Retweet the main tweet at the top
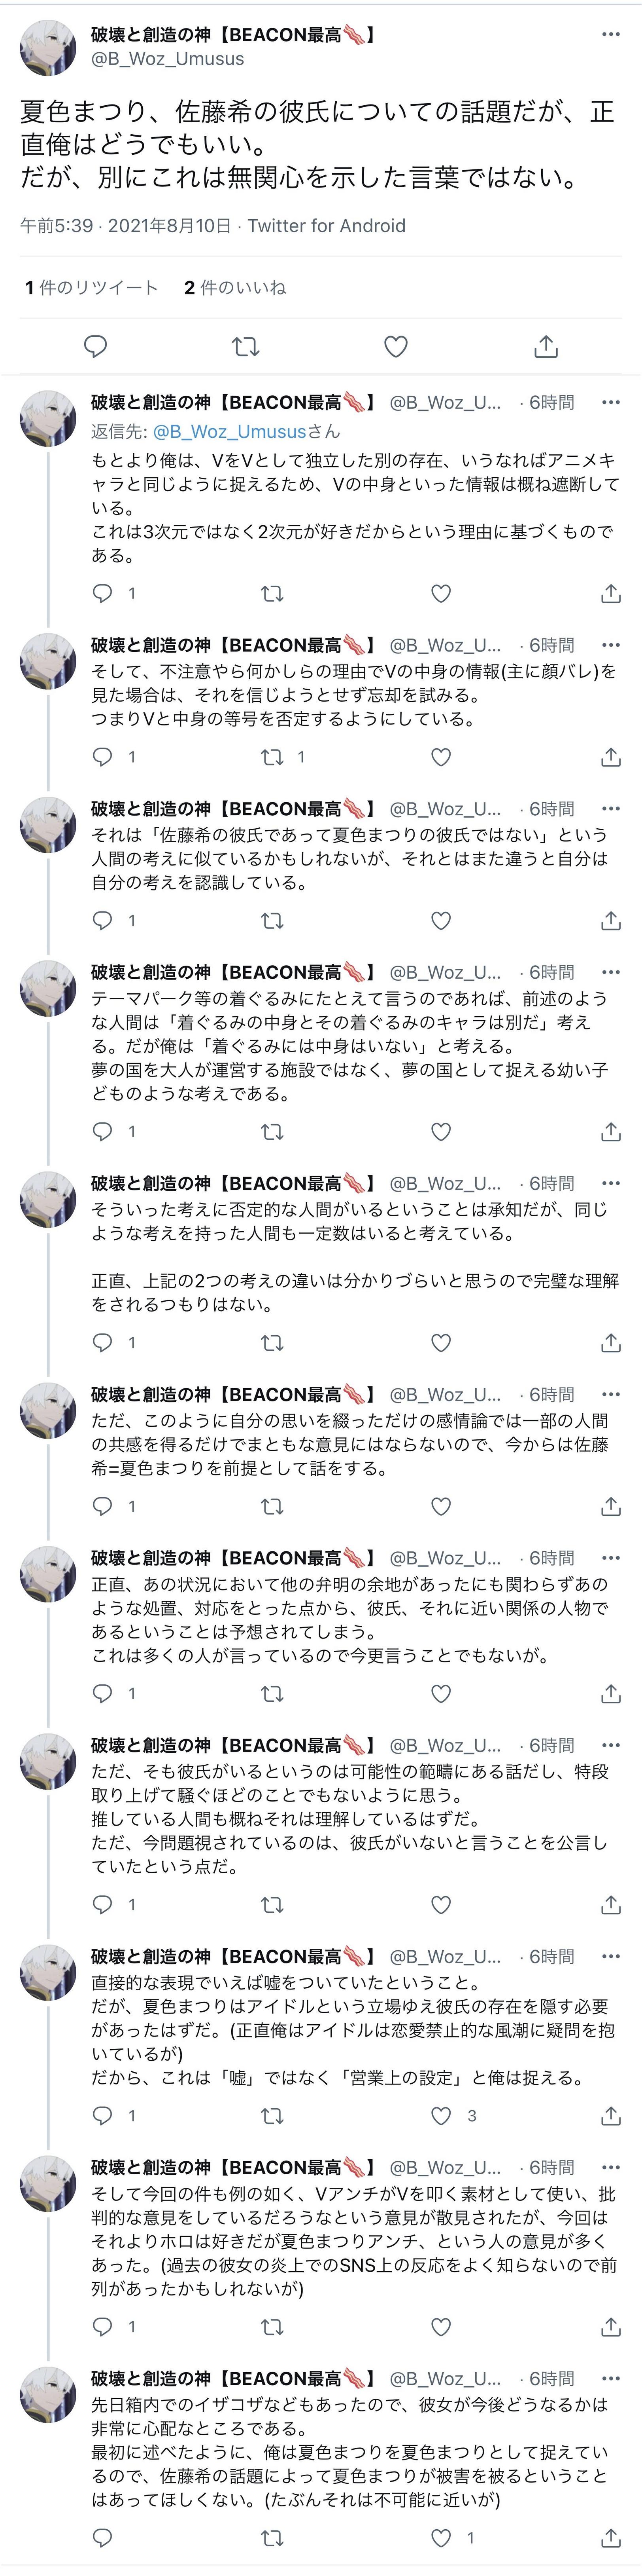642x2576 pixels. click(245, 346)
